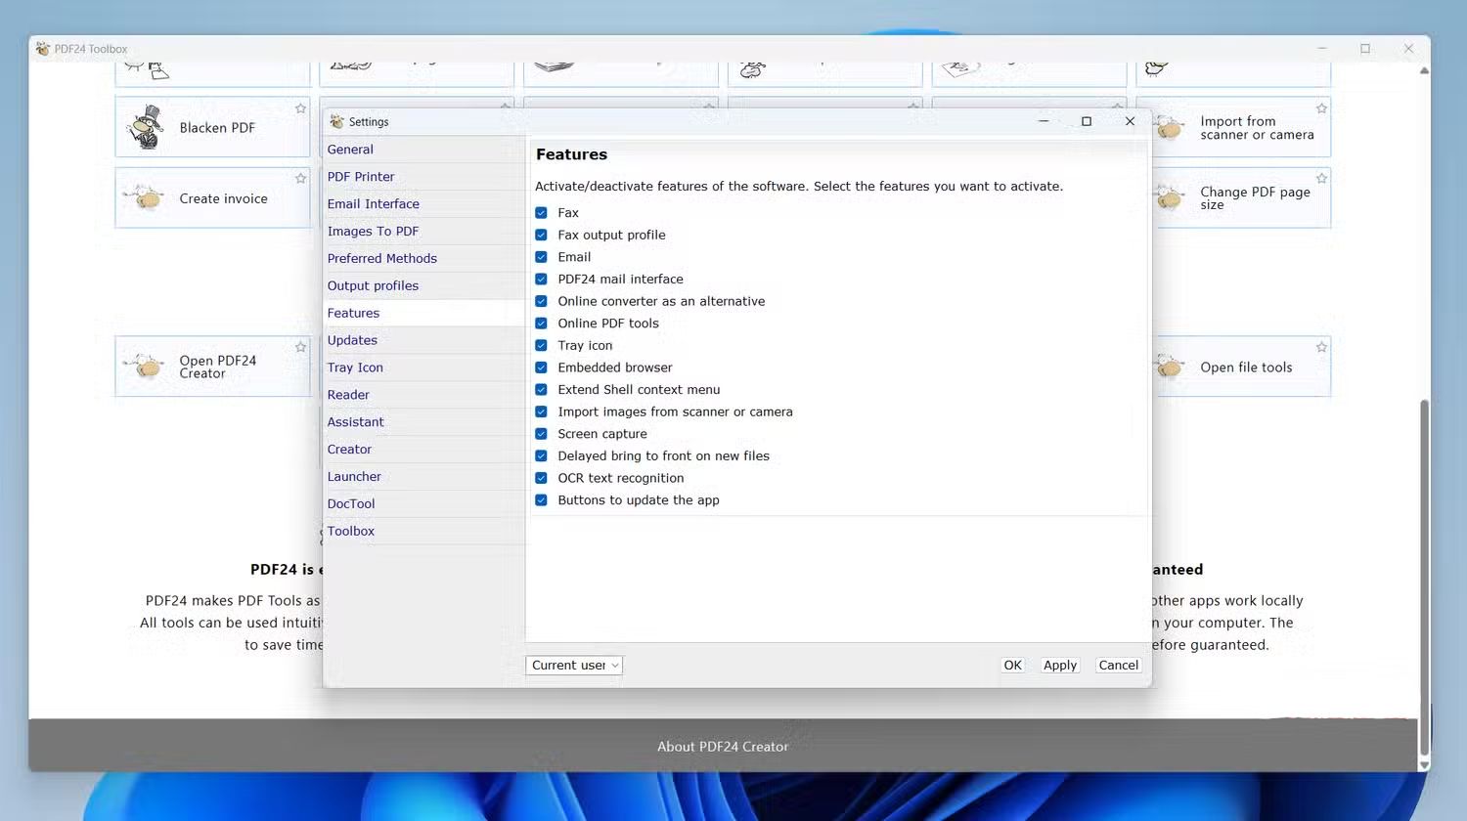The height and width of the screenshot is (821, 1467).
Task: Toggle the OCR text recognition checkbox
Action: (541, 478)
